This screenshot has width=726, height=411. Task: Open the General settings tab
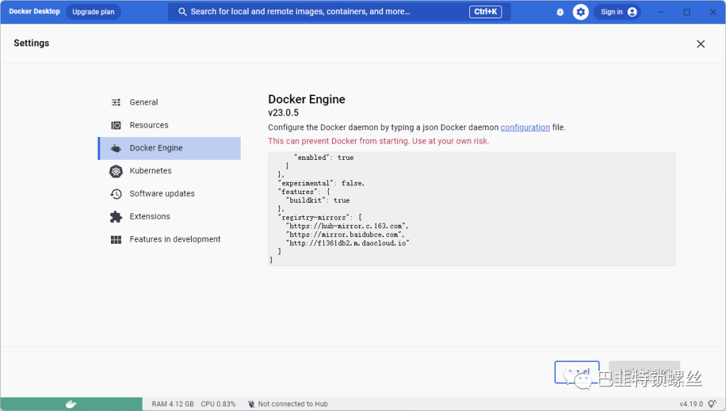[144, 103]
